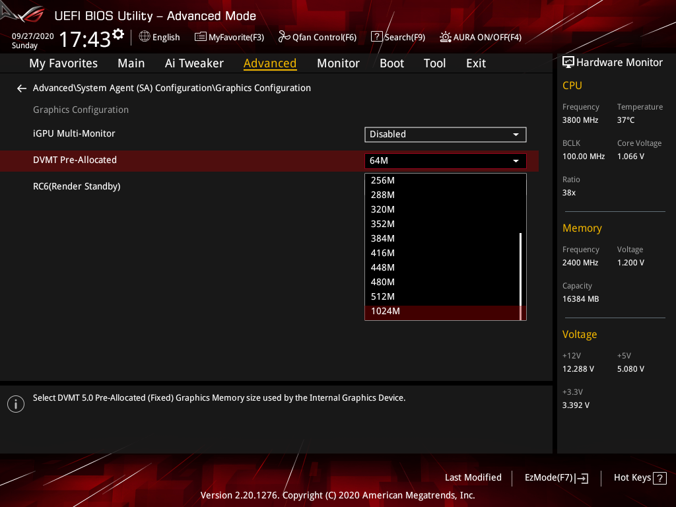Click the CPU temperature 37°C value
The height and width of the screenshot is (507, 676).
[x=626, y=120]
